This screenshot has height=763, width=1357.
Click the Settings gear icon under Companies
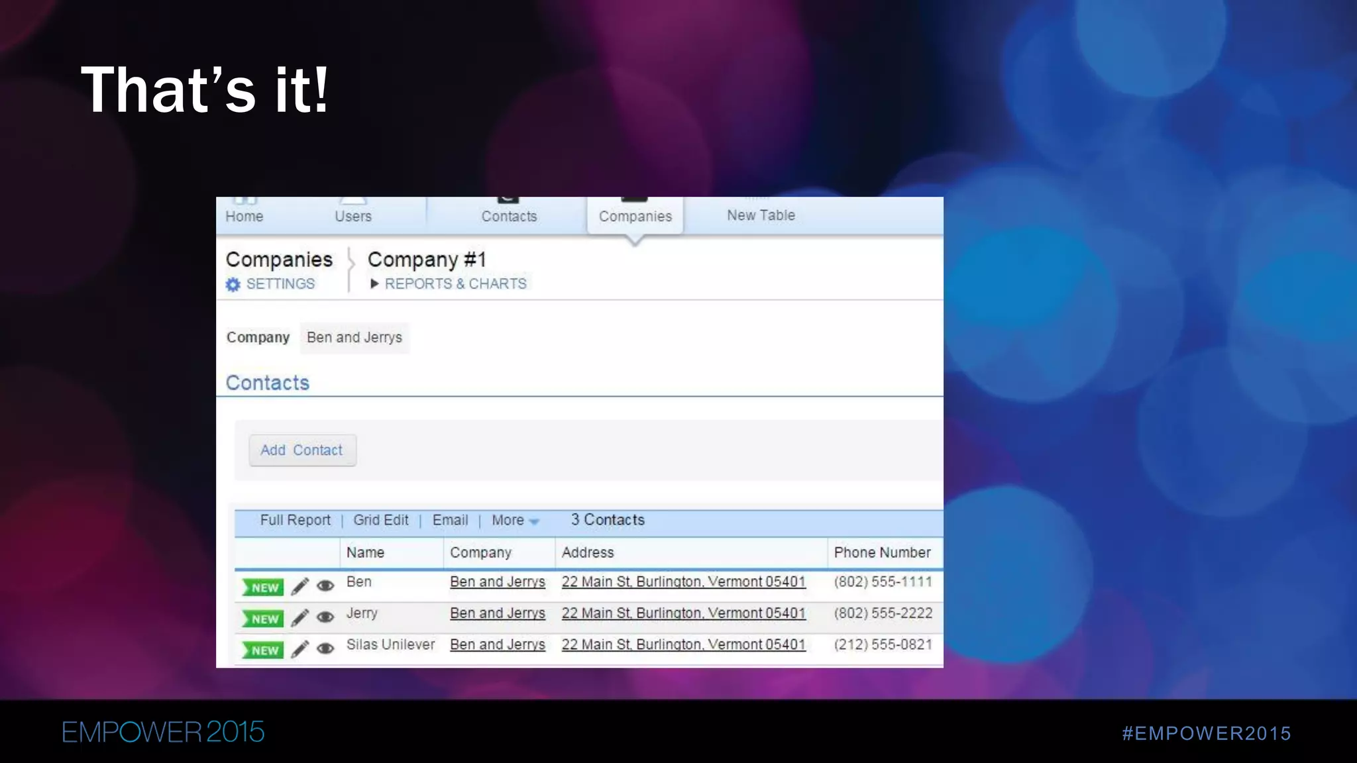233,285
